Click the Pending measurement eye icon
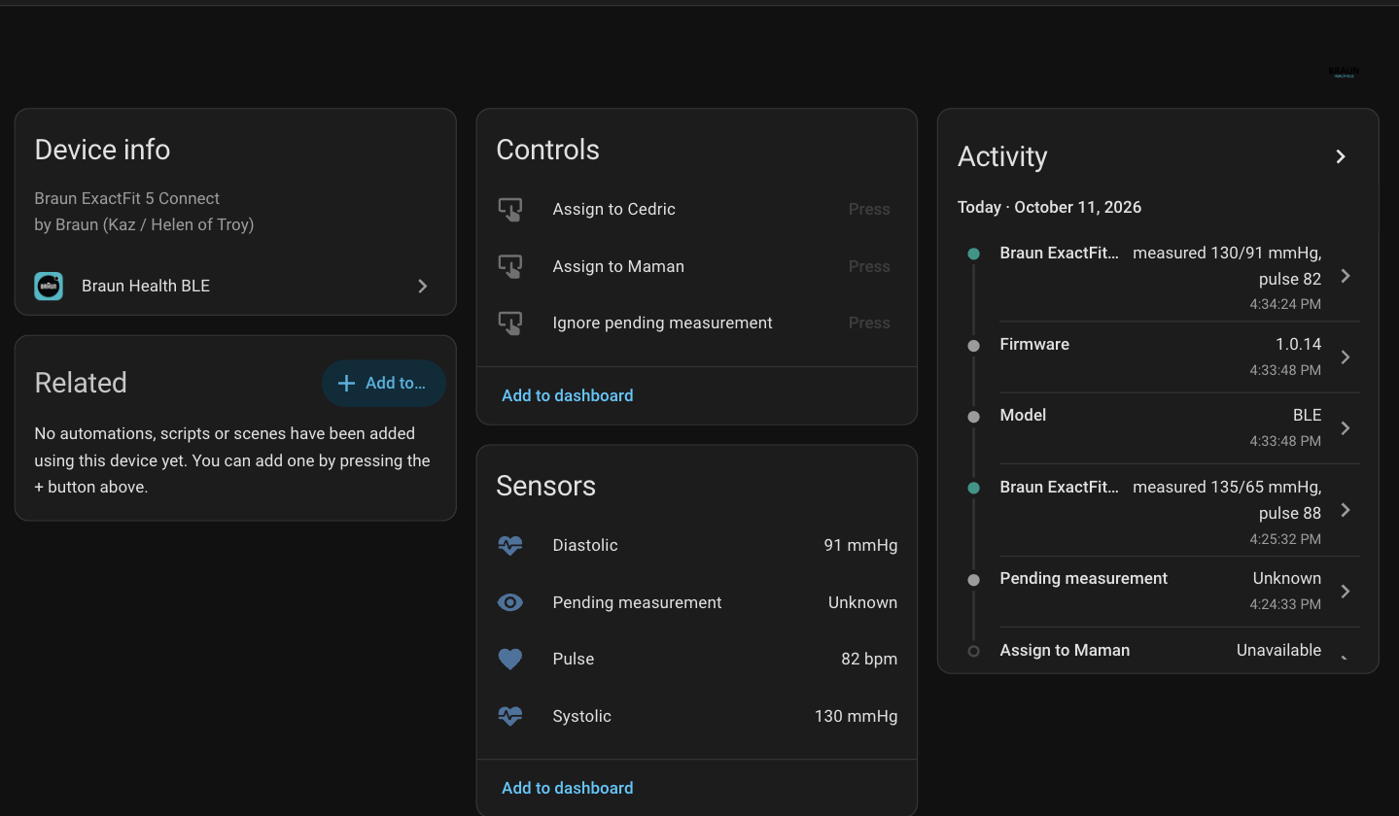 point(510,602)
